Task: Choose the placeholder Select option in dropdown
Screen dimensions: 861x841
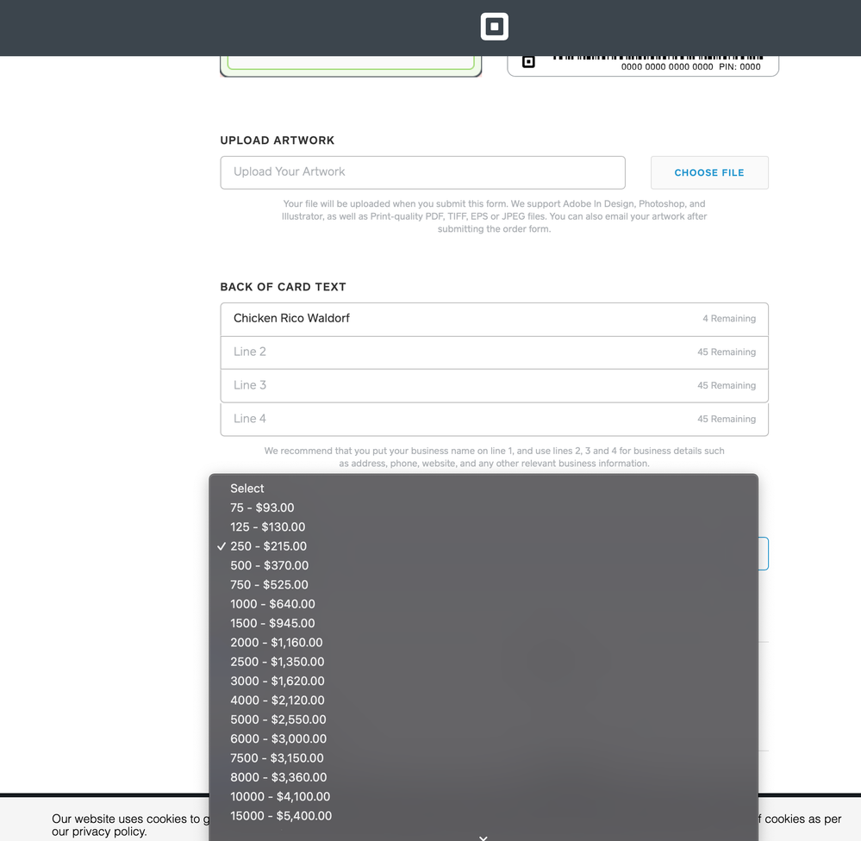Action: point(247,489)
